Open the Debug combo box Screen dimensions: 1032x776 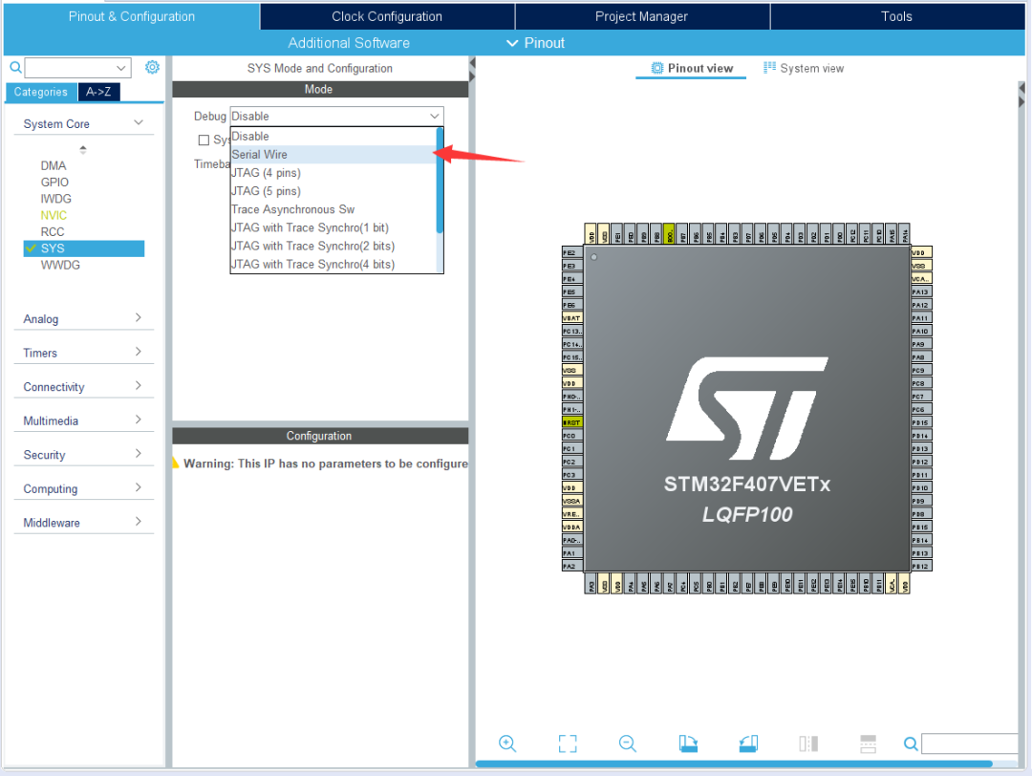[336, 116]
